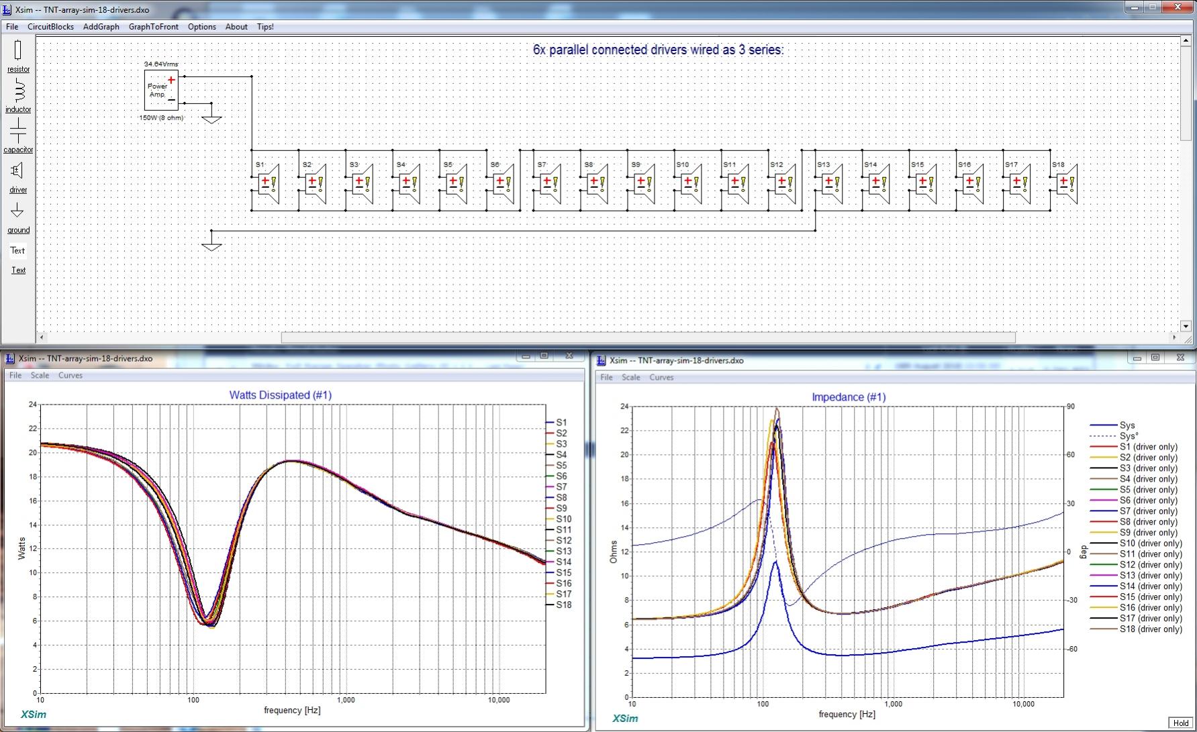Viewport: 1197px width, 732px height.
Task: Click driver S10 in the schematic
Action: click(691, 183)
